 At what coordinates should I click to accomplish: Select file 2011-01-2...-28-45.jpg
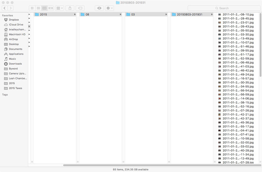(x=238, y=19)
